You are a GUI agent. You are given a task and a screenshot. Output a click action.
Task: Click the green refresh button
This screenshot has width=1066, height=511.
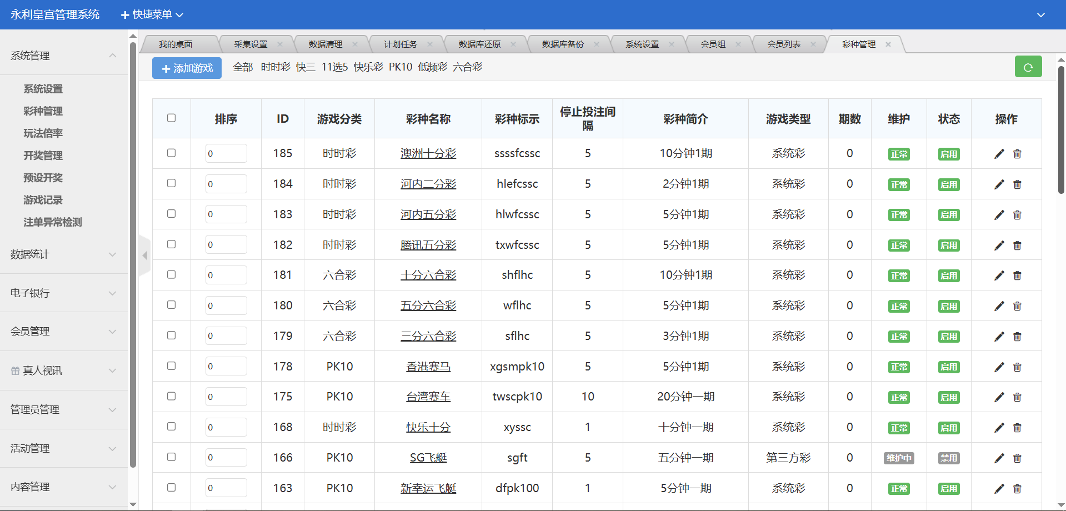(x=1028, y=67)
